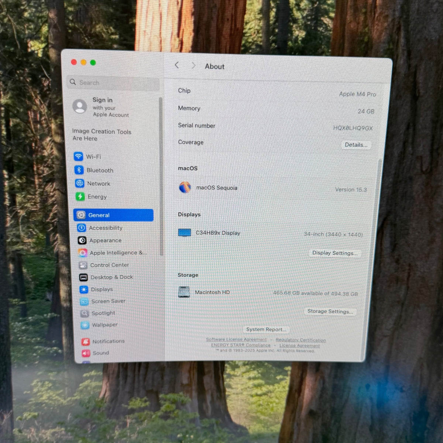Click Storage Settings button
Viewport: 443px width, 443px height.
click(x=330, y=311)
